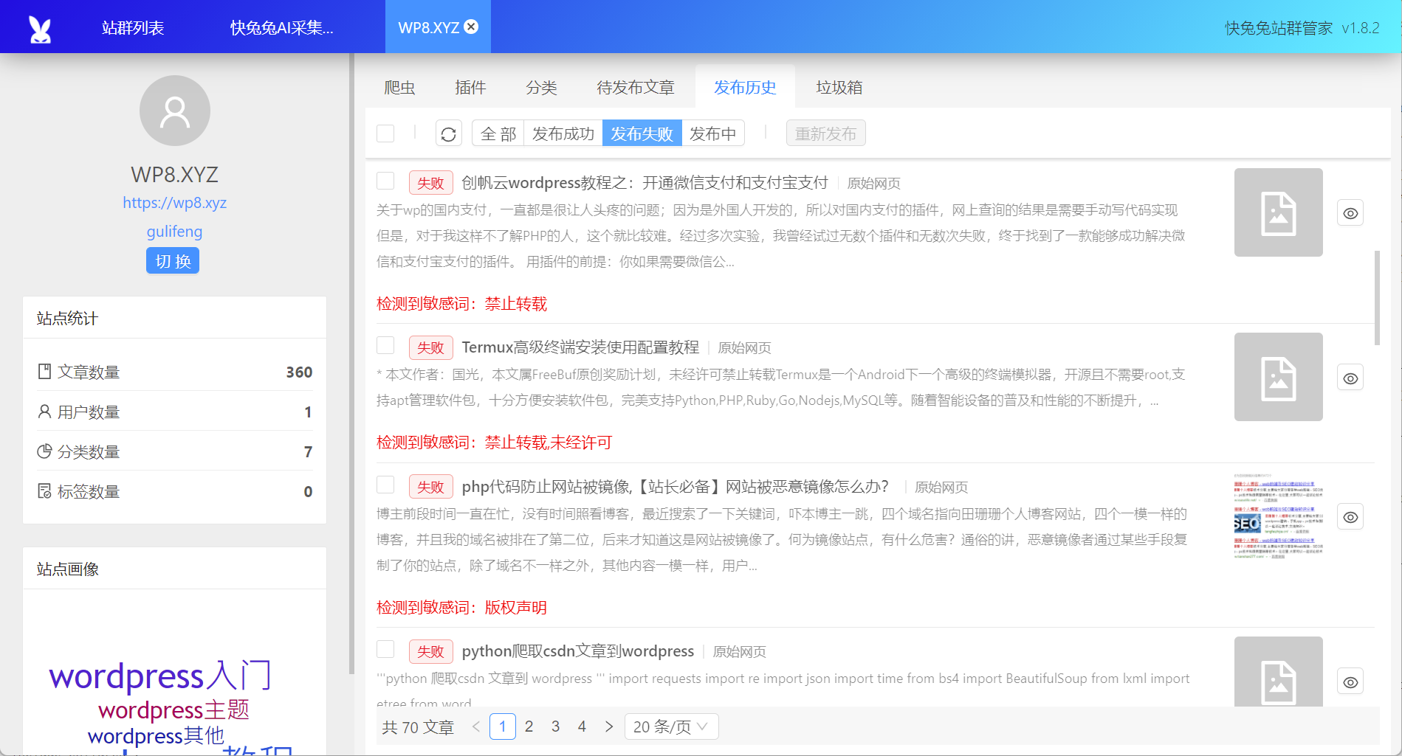Click the 分类数量 pie chart icon
Image resolution: width=1402 pixels, height=756 pixels.
point(44,451)
